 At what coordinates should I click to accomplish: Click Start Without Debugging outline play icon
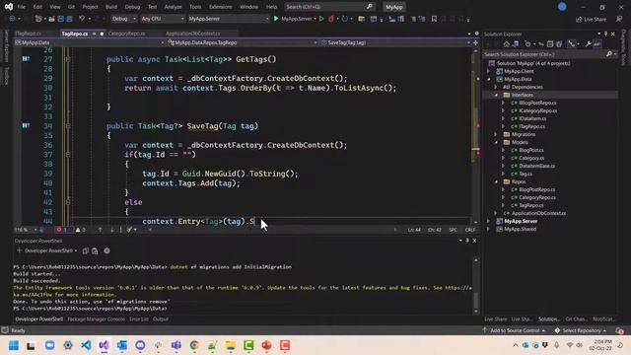click(x=321, y=19)
